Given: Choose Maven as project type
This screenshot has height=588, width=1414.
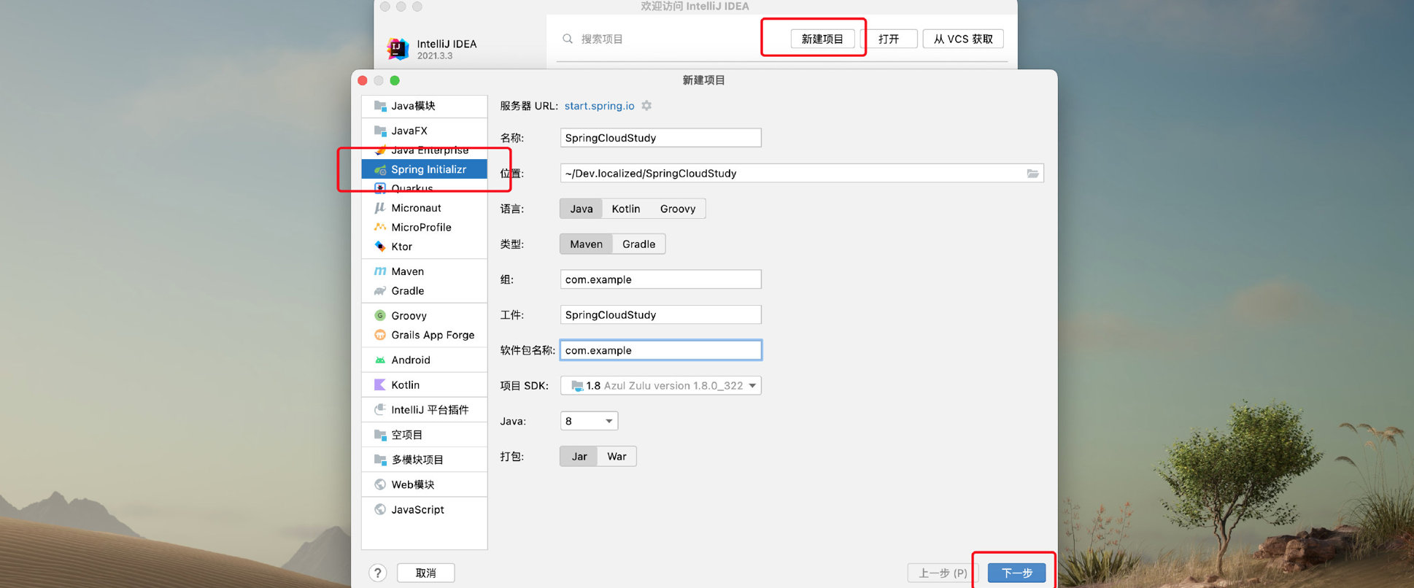Looking at the screenshot, I should [x=586, y=244].
